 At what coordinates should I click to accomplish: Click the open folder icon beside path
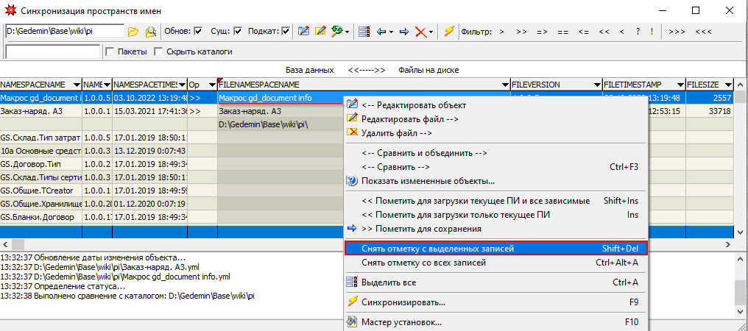133,32
